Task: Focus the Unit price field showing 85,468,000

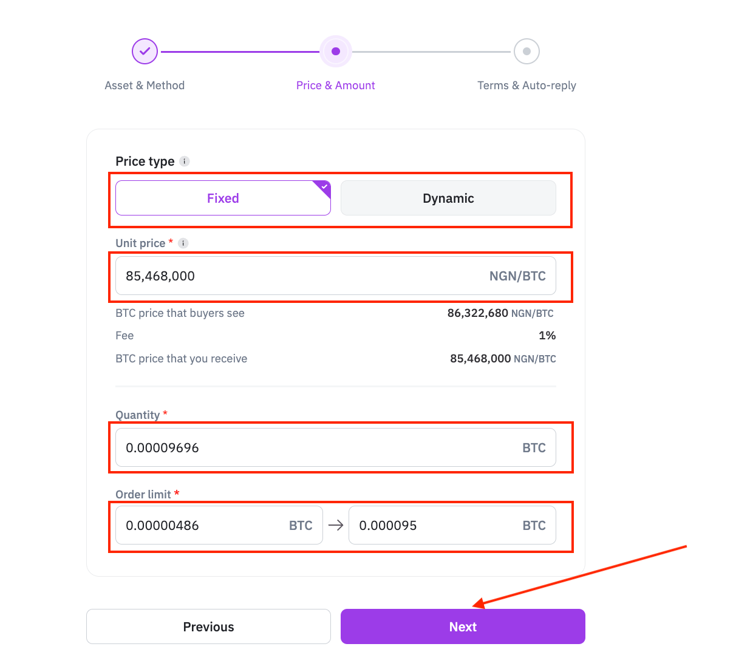Action: click(x=336, y=276)
